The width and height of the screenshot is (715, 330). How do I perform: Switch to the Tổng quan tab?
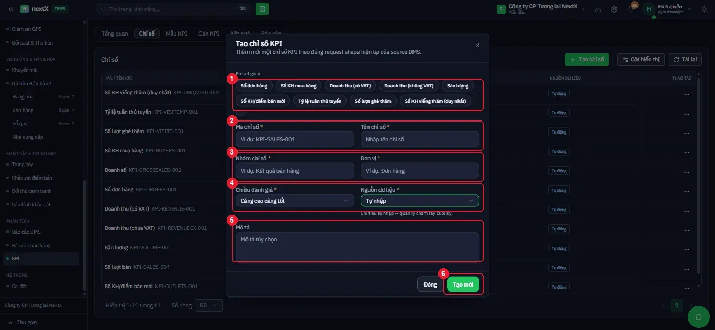pos(115,34)
